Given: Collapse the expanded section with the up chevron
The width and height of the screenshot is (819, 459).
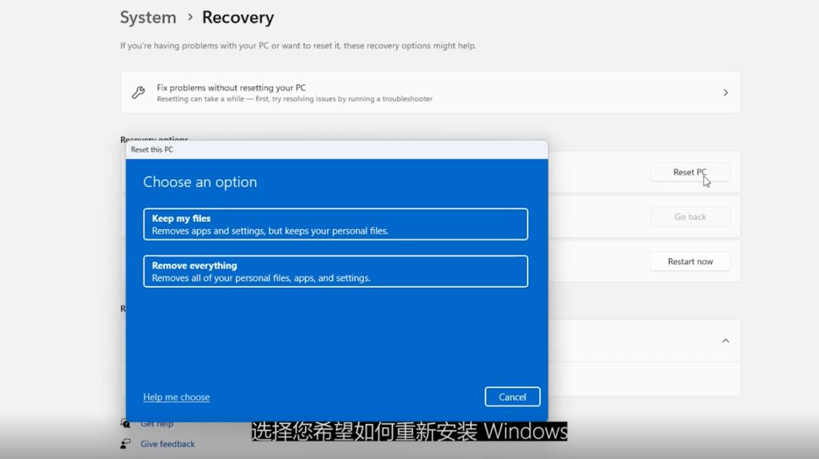Looking at the screenshot, I should 725,341.
